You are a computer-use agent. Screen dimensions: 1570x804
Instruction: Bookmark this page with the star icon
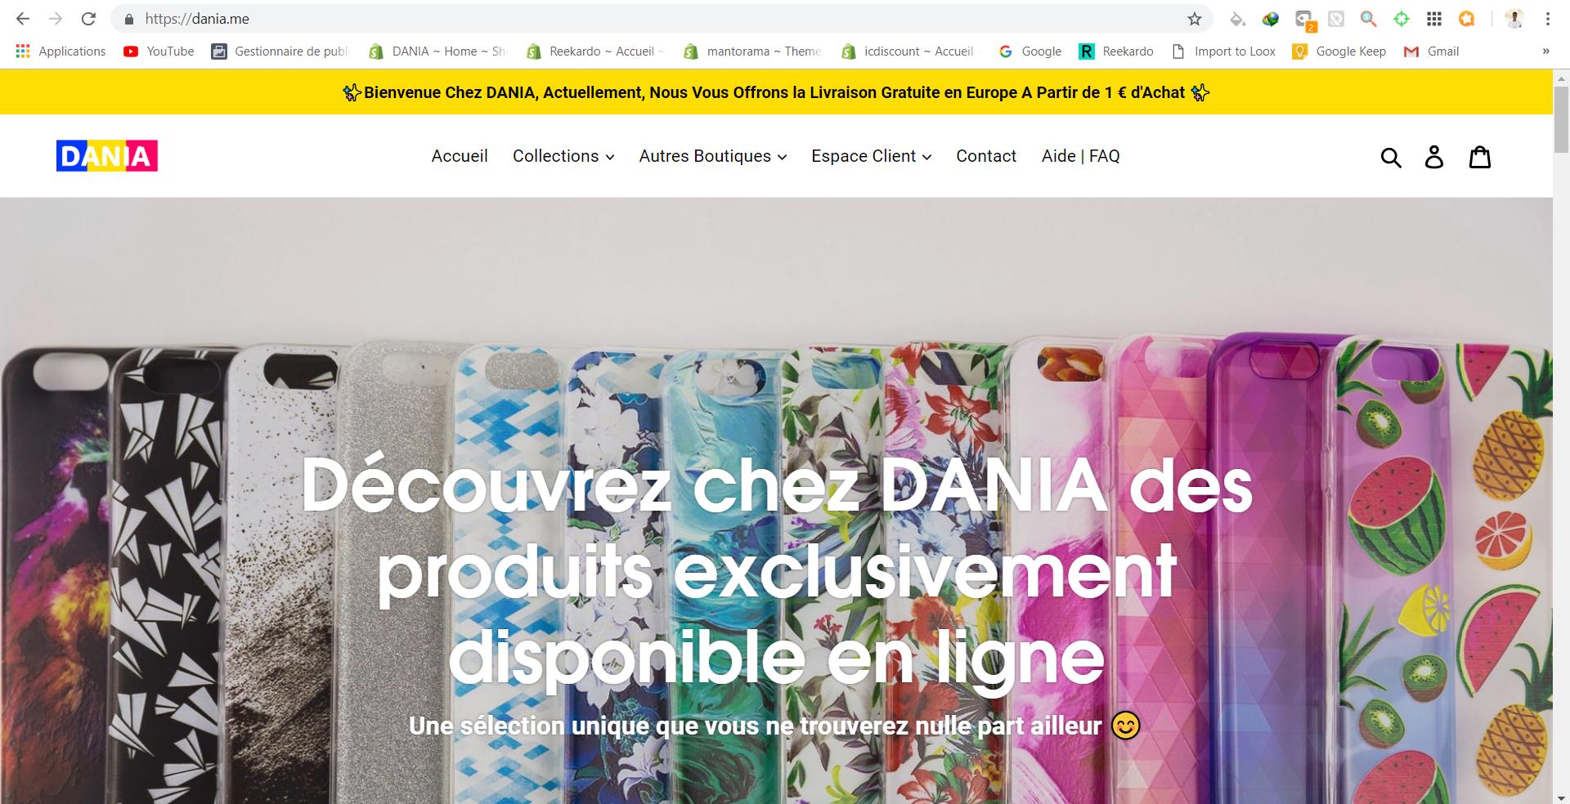(x=1195, y=19)
